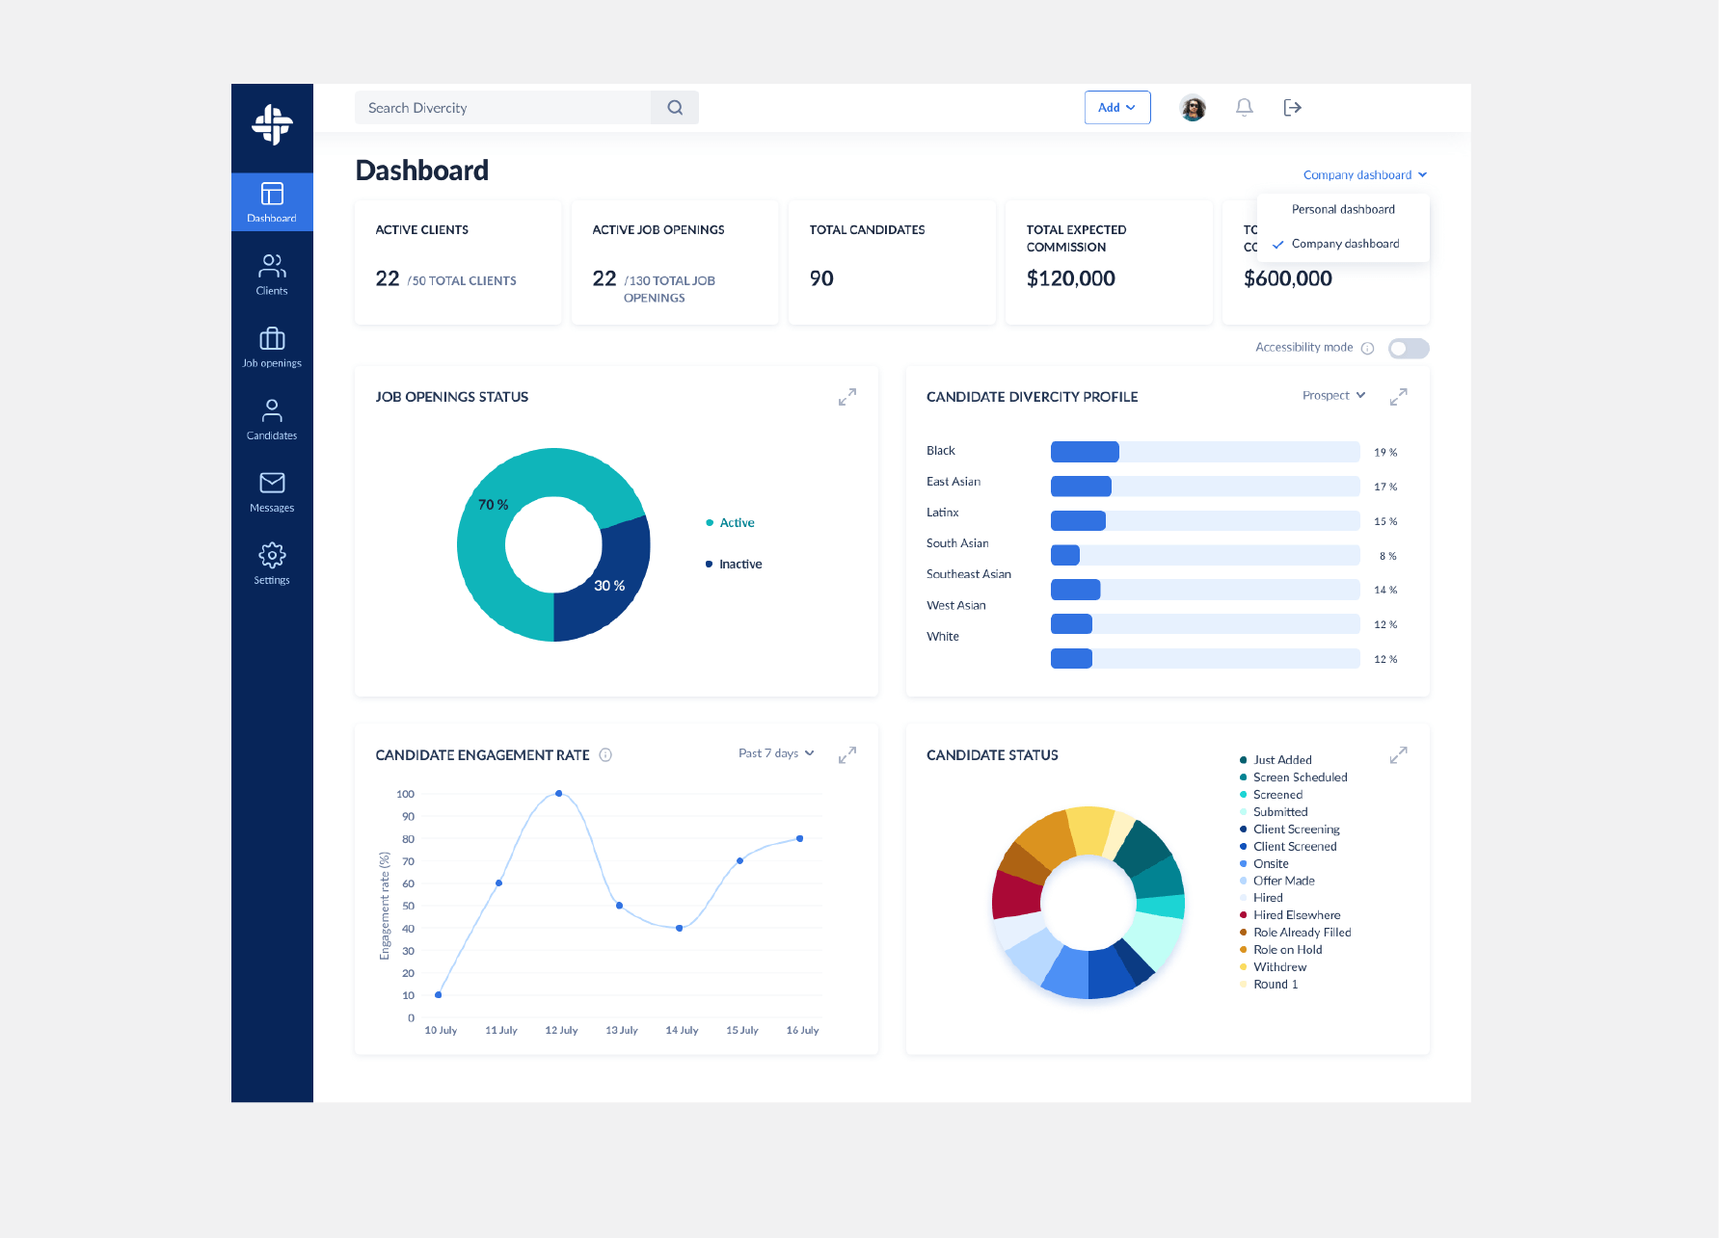
Task: Click Accessibility mode info icon
Action: [x=1367, y=349]
